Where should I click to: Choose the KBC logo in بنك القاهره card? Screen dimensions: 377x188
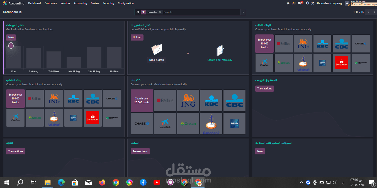(73, 99)
